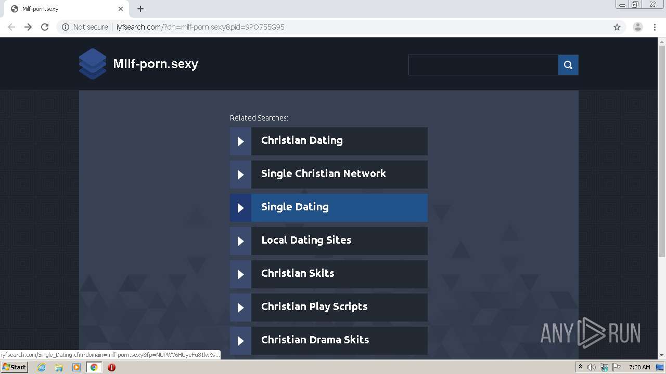Launch Internet Explorer from taskbar

tap(42, 367)
